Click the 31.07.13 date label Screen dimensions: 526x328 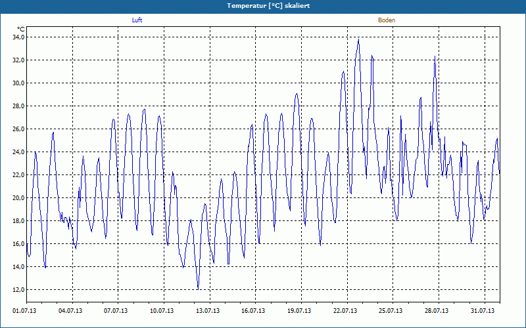click(x=483, y=311)
